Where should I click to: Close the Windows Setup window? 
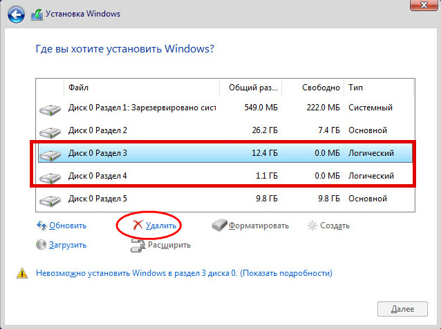pyautogui.click(x=424, y=5)
